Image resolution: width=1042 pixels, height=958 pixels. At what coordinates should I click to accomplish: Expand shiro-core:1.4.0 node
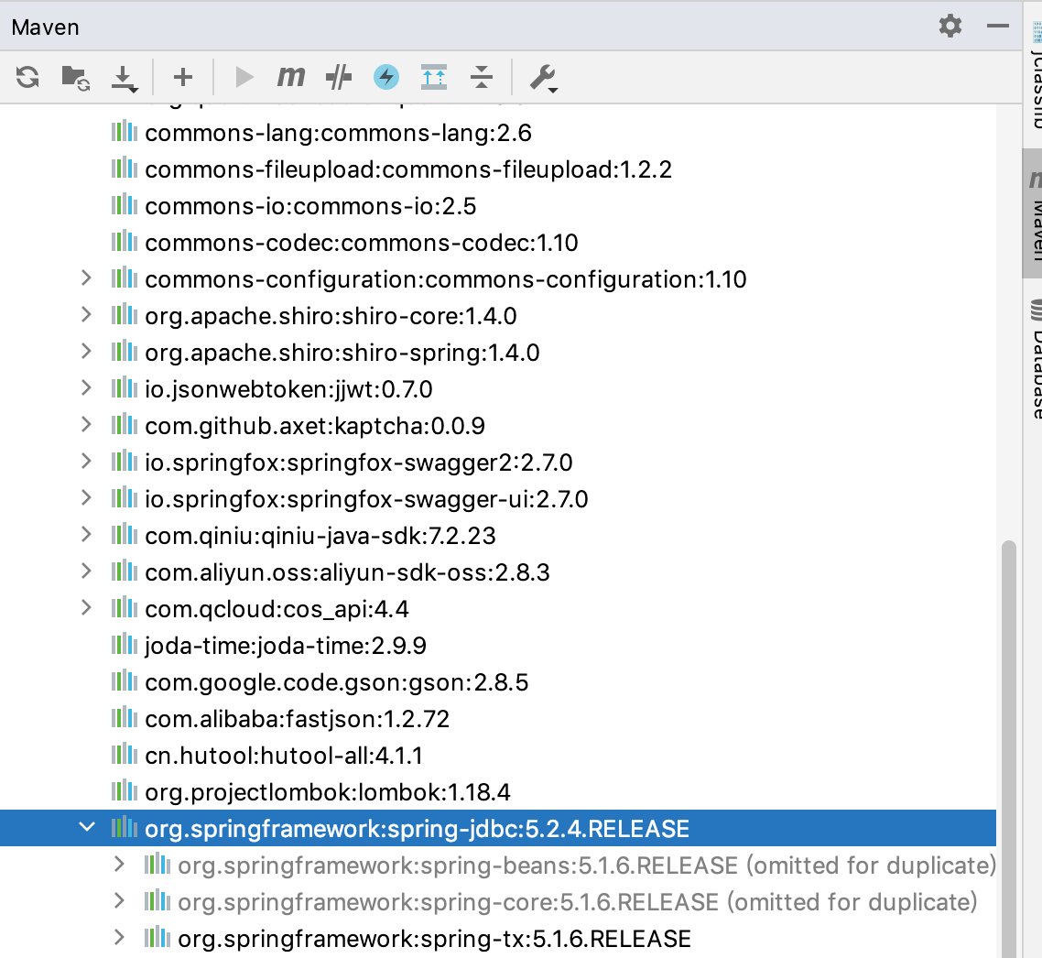pyautogui.click(x=86, y=315)
